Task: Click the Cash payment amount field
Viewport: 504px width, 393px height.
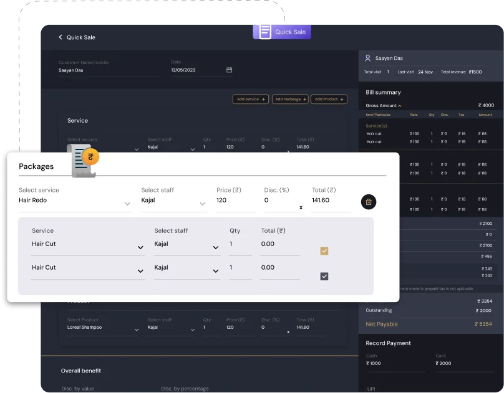Action: 394,363
